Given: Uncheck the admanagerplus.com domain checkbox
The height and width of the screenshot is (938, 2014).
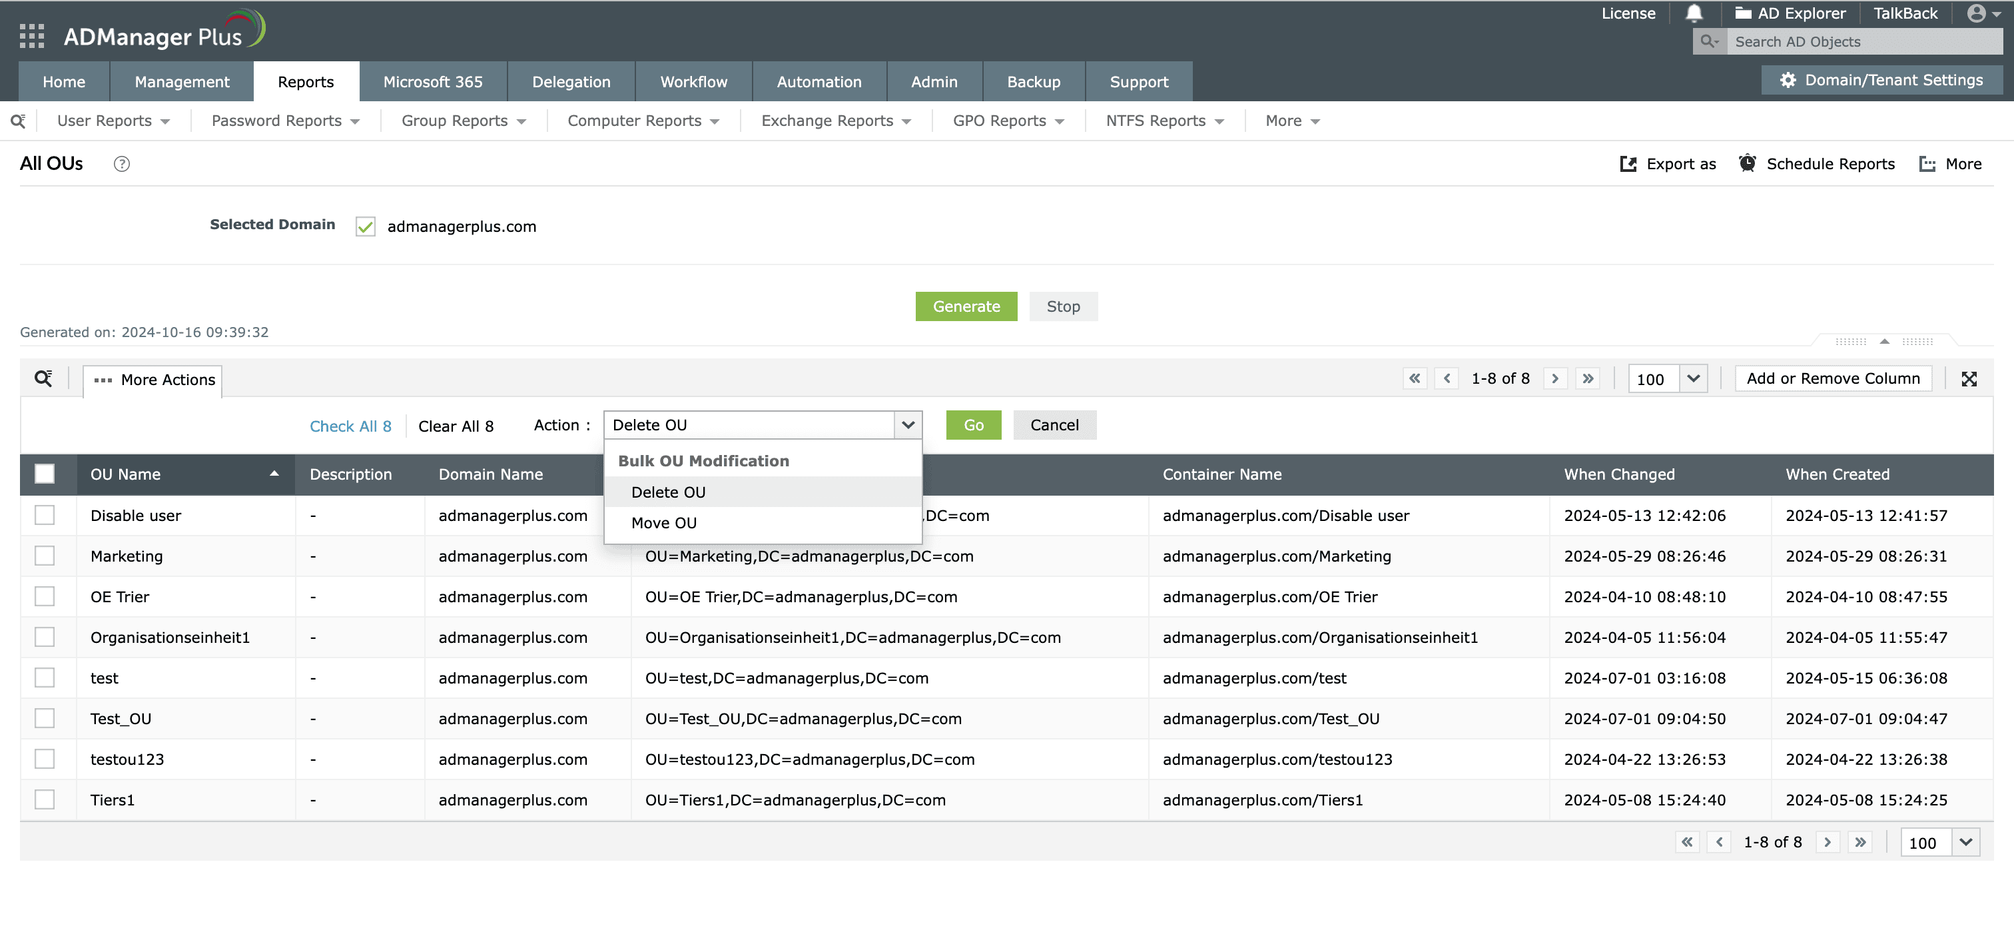Looking at the screenshot, I should tap(364, 226).
